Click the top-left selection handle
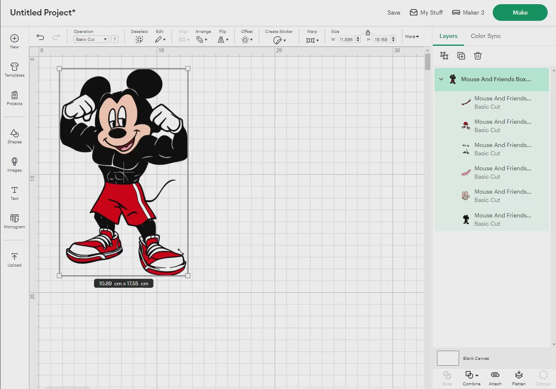The height and width of the screenshot is (389, 556). tap(59, 69)
